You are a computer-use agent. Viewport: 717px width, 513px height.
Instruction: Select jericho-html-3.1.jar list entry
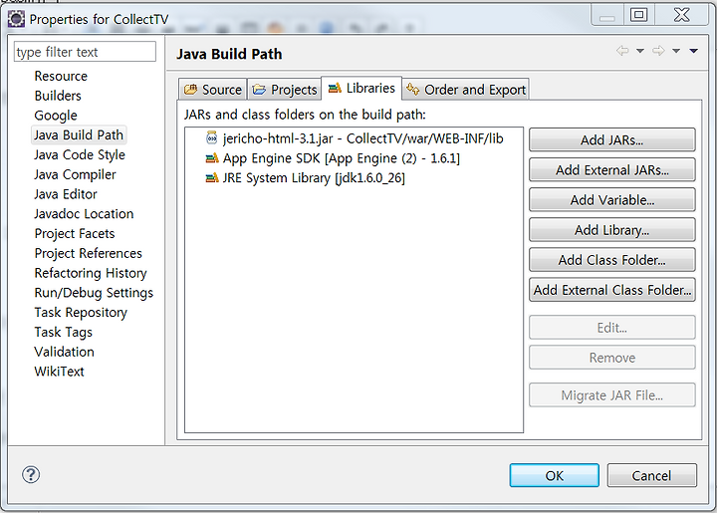coord(355,138)
